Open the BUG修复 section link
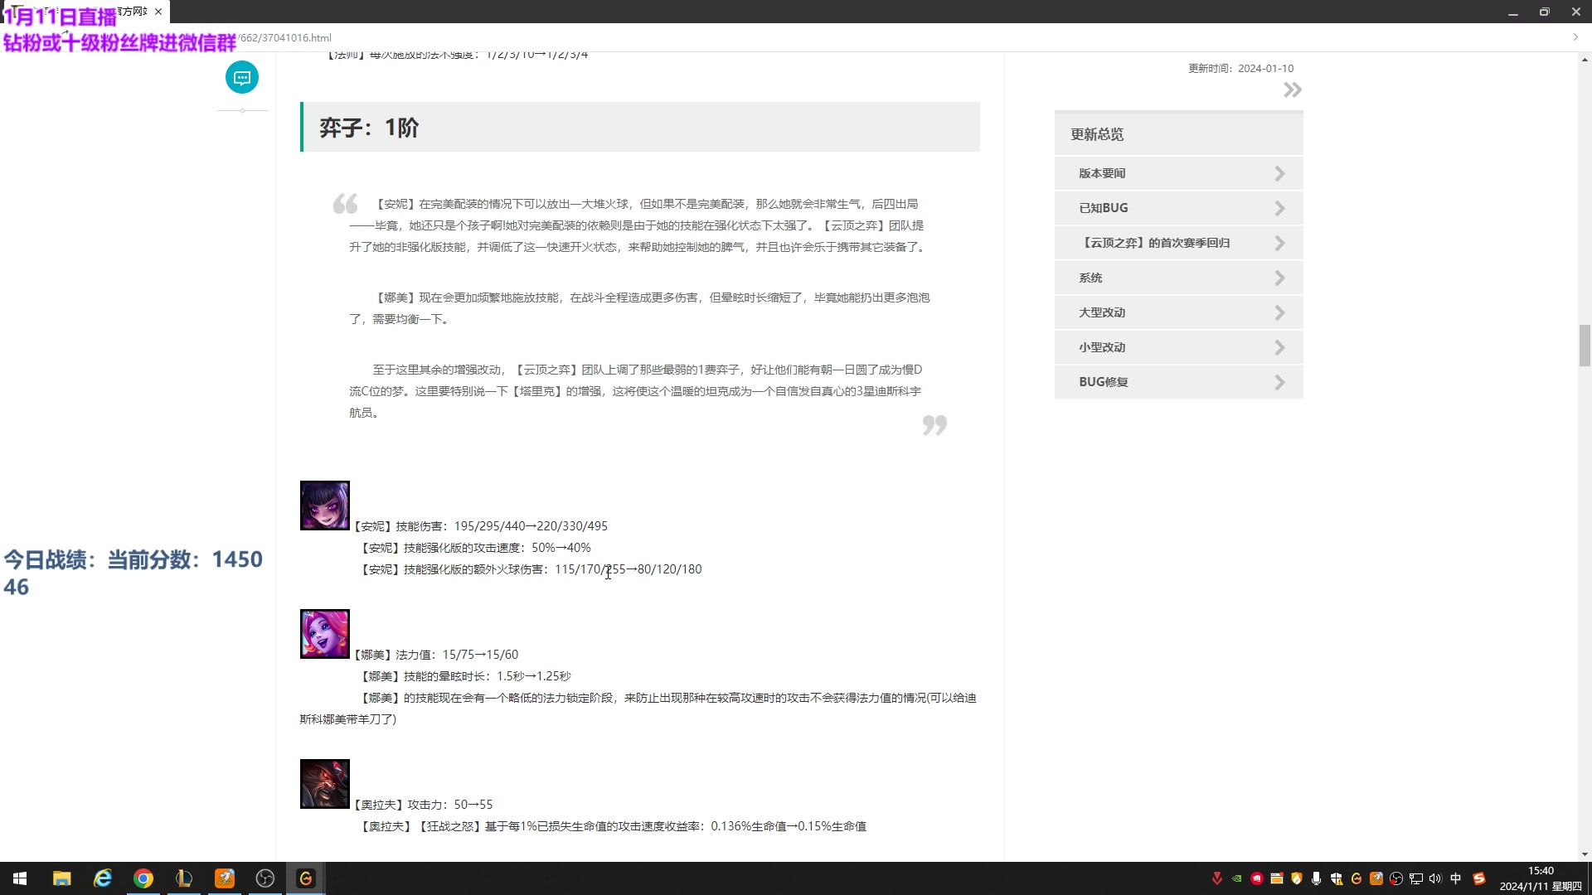This screenshot has width=1592, height=895. (1104, 382)
